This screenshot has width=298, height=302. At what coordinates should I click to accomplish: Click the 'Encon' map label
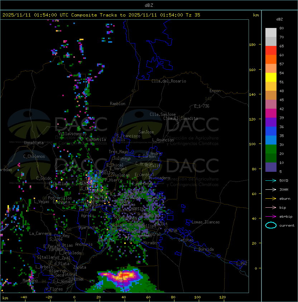(x=215, y=91)
